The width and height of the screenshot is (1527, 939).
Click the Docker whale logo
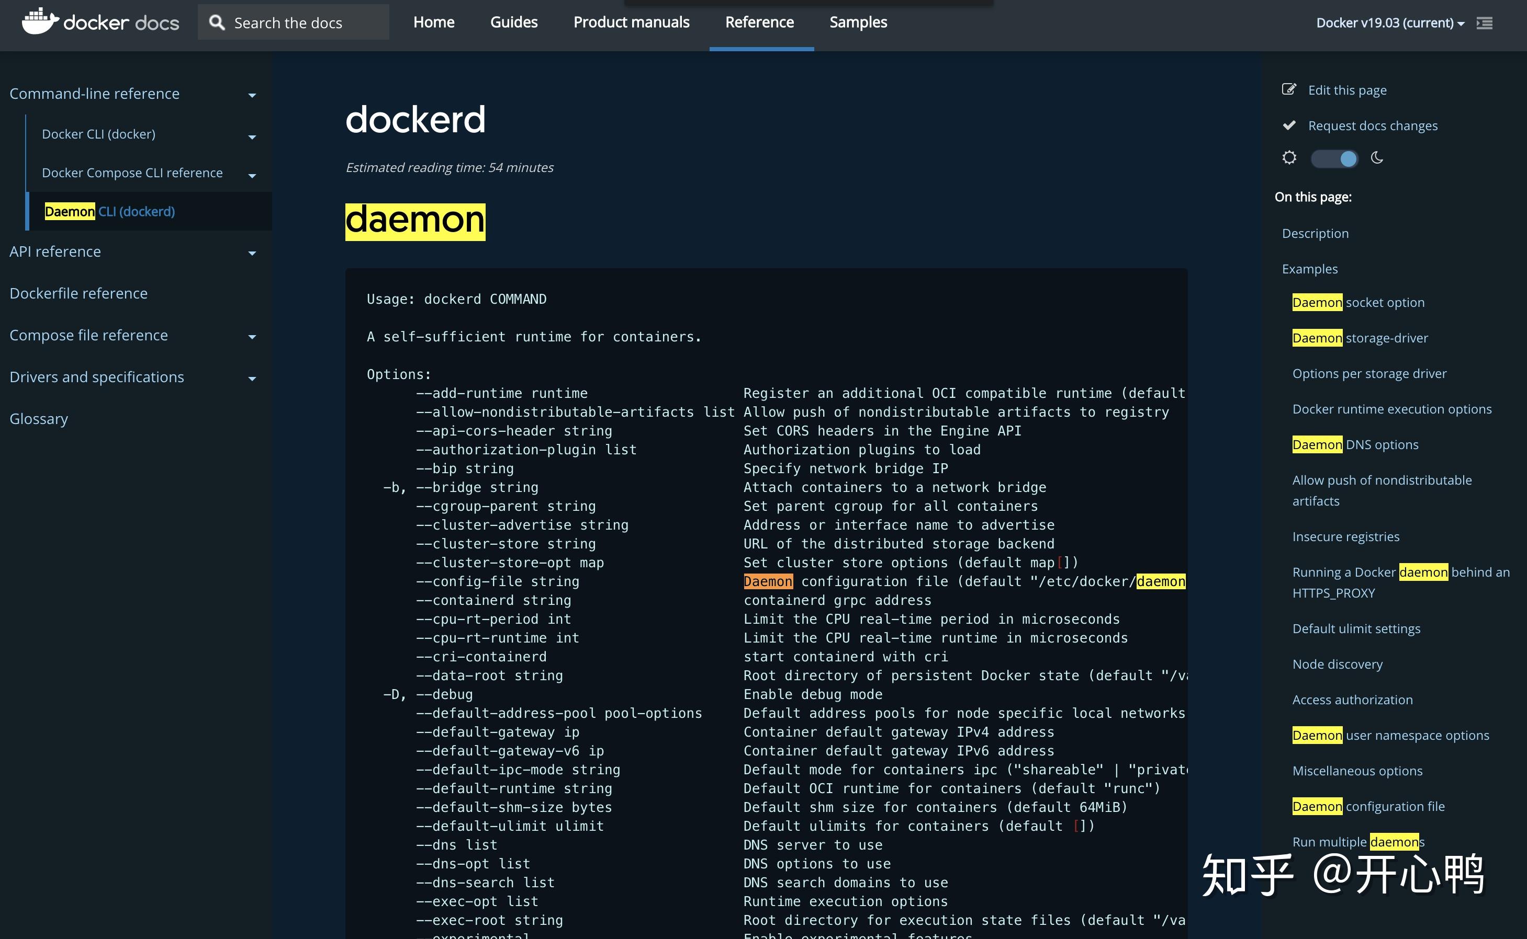pyautogui.click(x=40, y=22)
